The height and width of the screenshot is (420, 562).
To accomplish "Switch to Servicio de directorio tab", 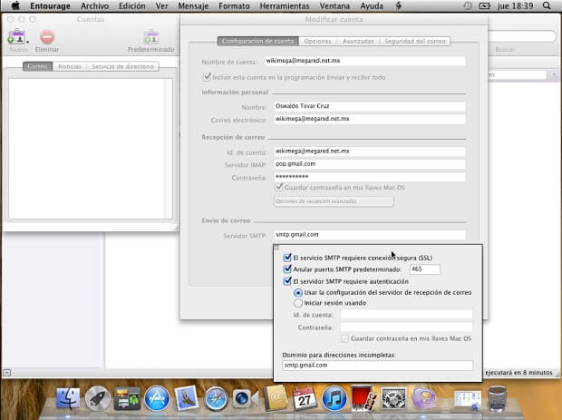I will [122, 66].
